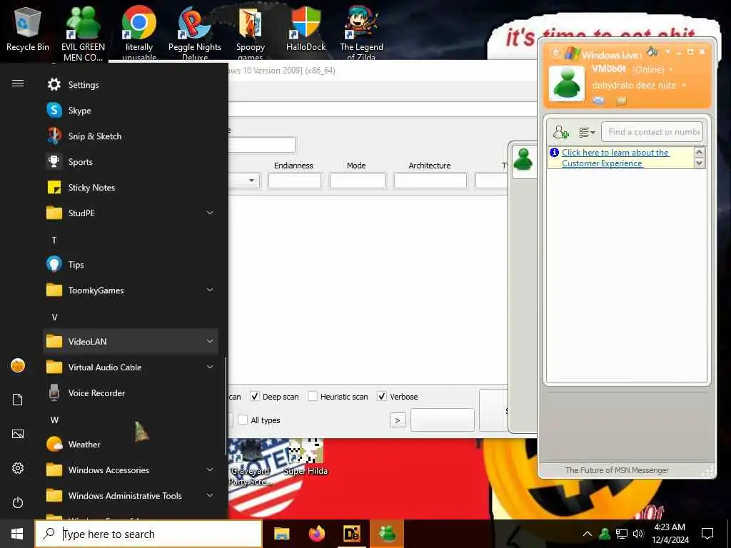Open the Sports app
Image resolution: width=731 pixels, height=548 pixels.
[131, 162]
